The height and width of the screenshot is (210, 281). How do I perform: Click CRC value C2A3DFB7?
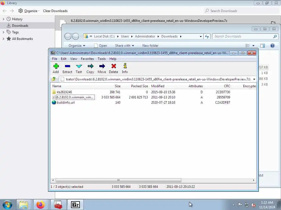click(x=223, y=102)
